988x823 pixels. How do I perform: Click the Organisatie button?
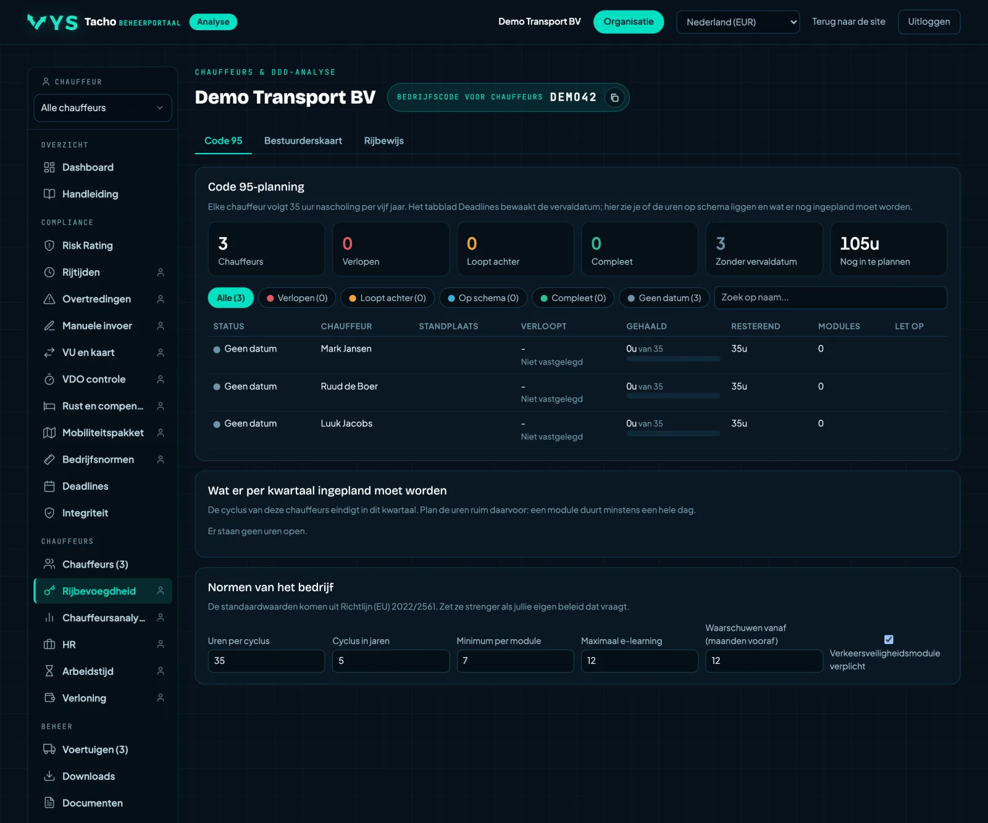629,22
